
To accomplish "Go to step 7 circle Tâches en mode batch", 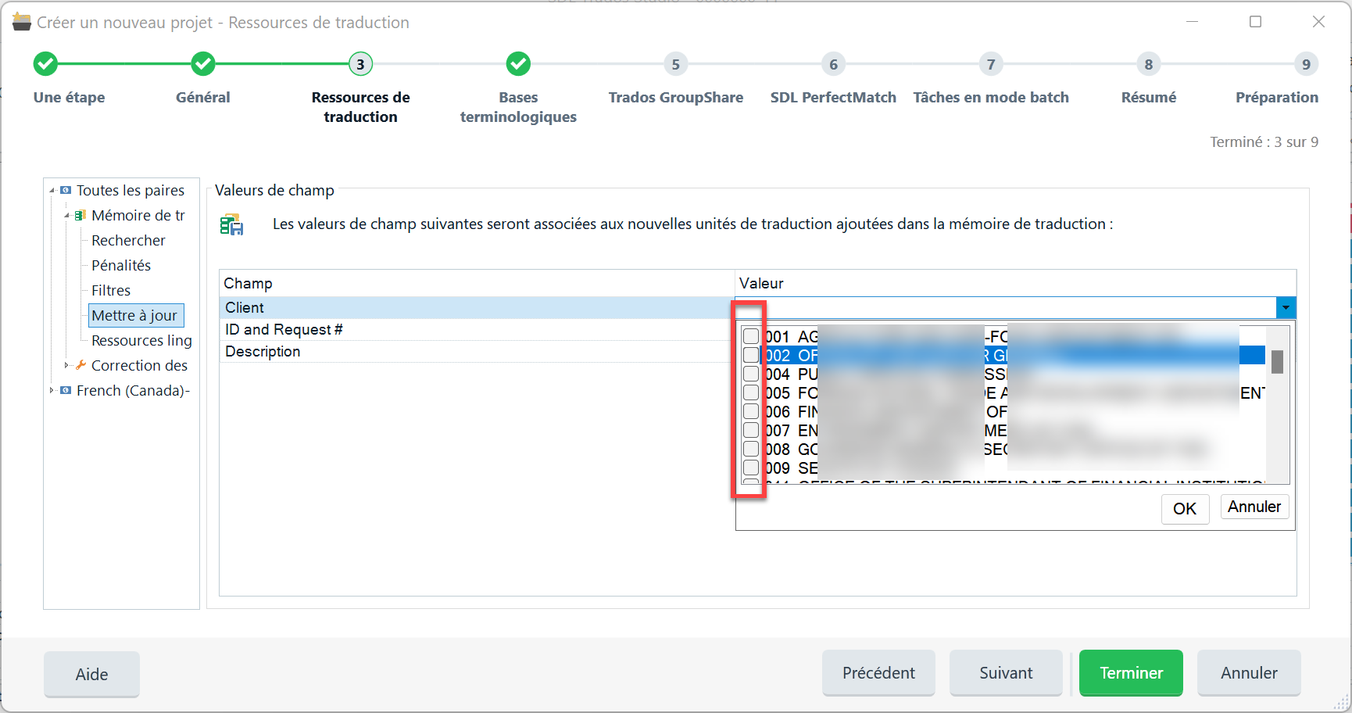I will pyautogui.click(x=991, y=64).
